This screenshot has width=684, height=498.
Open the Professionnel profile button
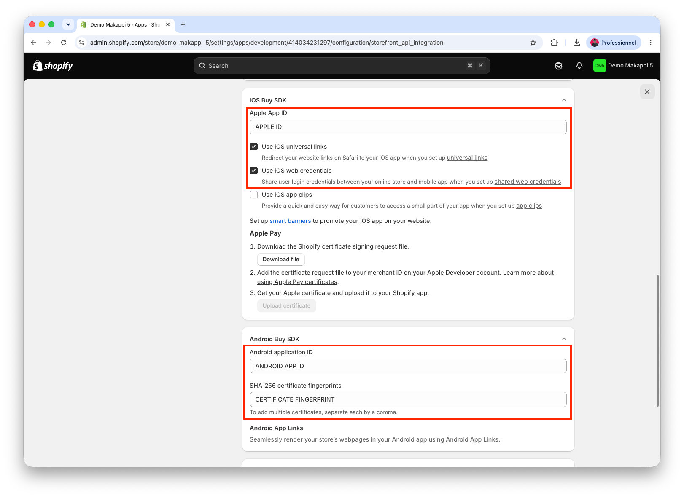(614, 43)
